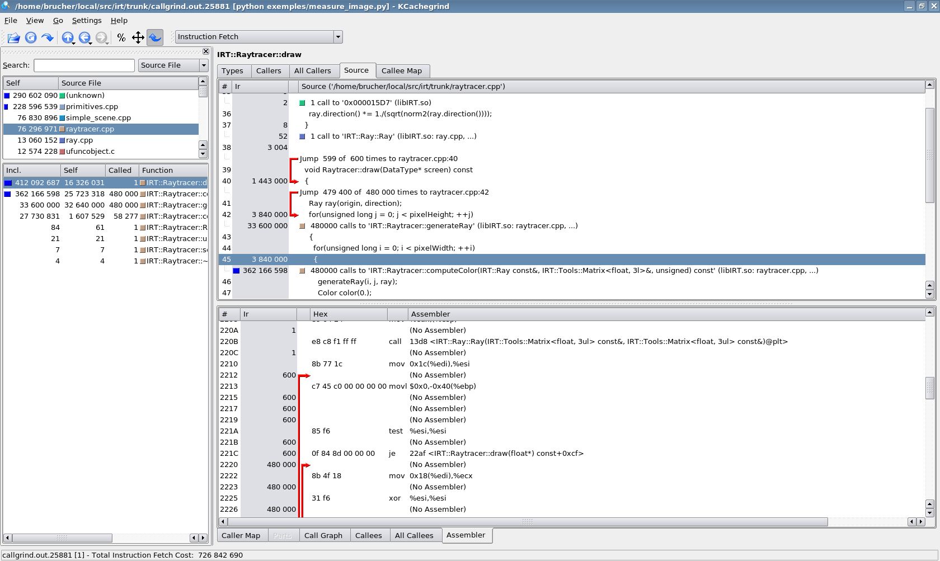Viewport: 940px width, 561px height.
Task: Click the Go Up arrow icon
Action: coord(67,37)
